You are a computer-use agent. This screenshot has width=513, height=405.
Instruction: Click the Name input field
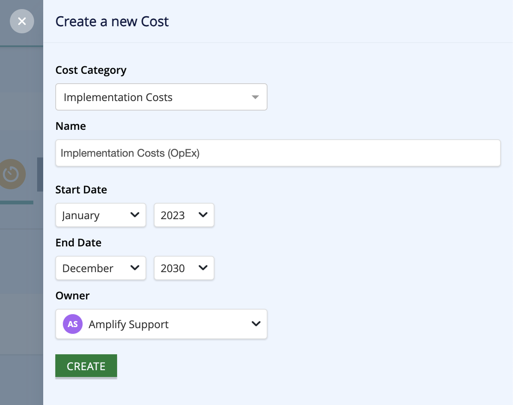278,153
